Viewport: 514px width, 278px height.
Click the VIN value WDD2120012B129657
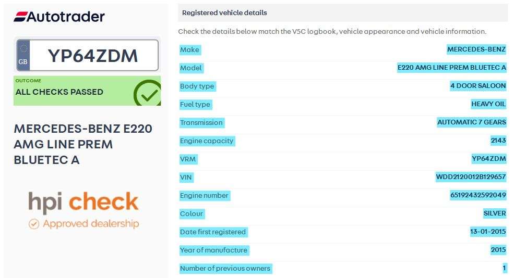coord(471,177)
